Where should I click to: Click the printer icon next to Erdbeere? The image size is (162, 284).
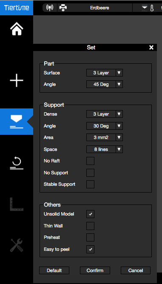63,8
